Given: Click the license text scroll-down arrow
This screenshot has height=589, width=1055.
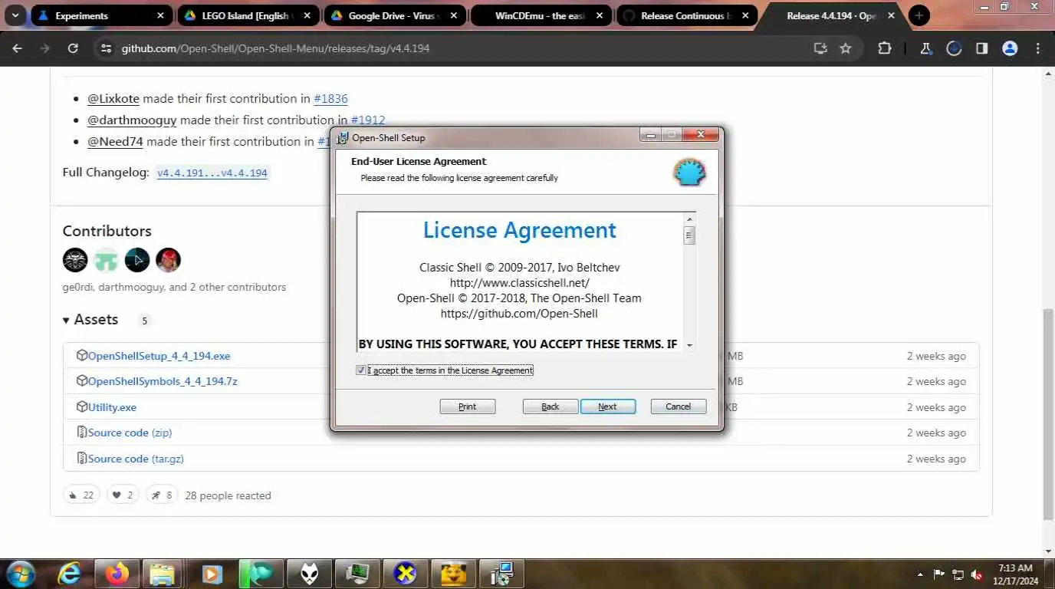Looking at the screenshot, I should [689, 345].
